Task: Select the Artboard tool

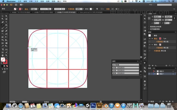Action: [2, 52]
